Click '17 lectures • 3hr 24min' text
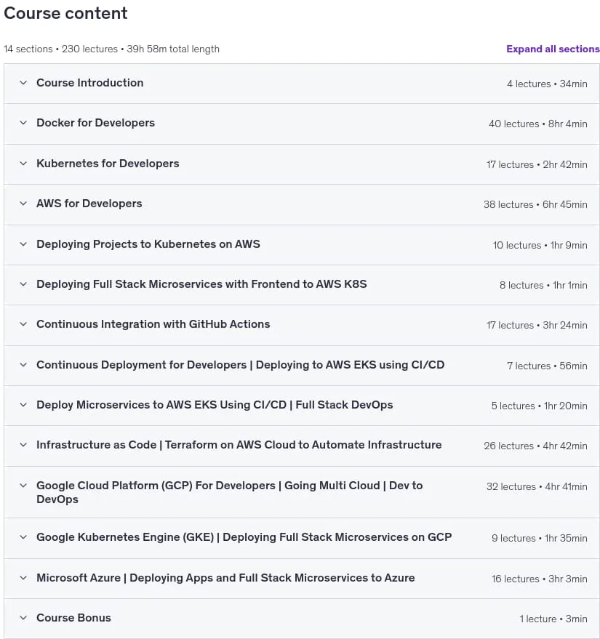Screen dimensions: 600x639 click(537, 325)
